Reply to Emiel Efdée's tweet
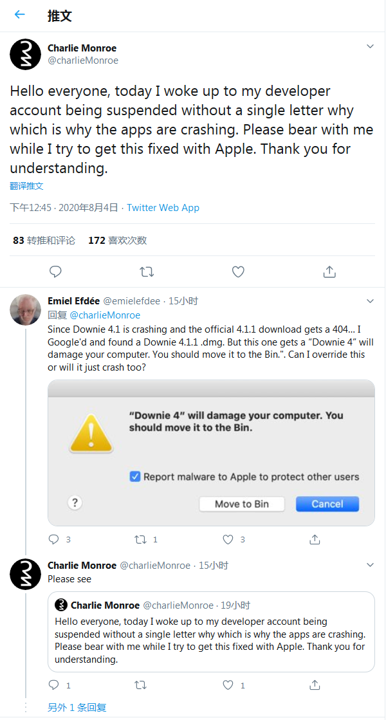This screenshot has height=720, width=386. coord(55,539)
